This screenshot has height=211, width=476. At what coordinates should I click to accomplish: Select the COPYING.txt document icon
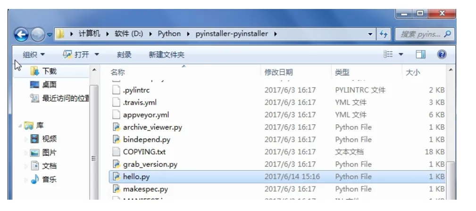coord(117,152)
